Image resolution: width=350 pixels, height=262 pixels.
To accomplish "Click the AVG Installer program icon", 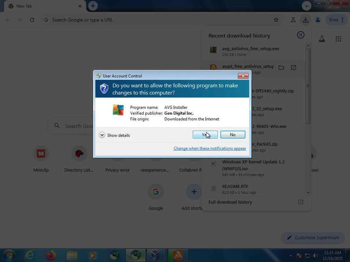I will click(118, 110).
